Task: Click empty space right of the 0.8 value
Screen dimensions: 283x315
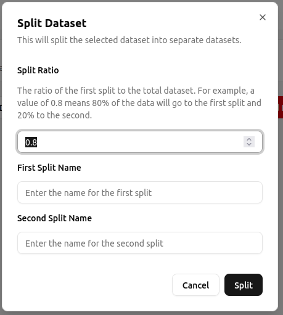Action: tap(140, 142)
